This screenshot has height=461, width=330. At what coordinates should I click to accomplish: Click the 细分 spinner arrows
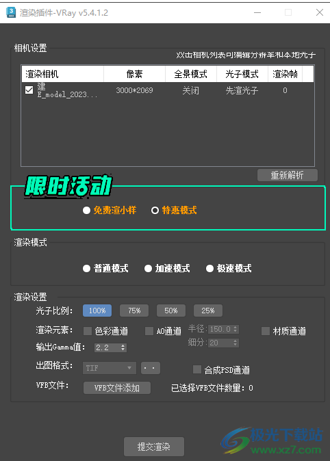pyautogui.click(x=236, y=343)
